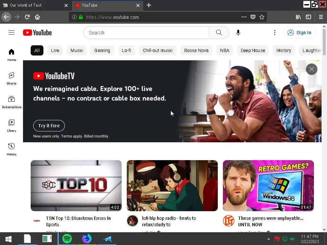327x245 pixels.
Task: Click the green padlock connection icon
Action: click(x=81, y=17)
